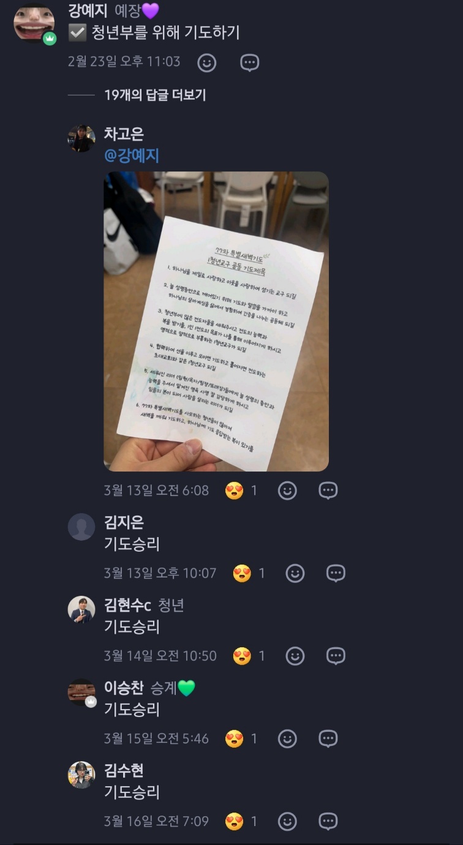
Task: Add smiley reaction to 김지은's comment
Action: pos(295,573)
